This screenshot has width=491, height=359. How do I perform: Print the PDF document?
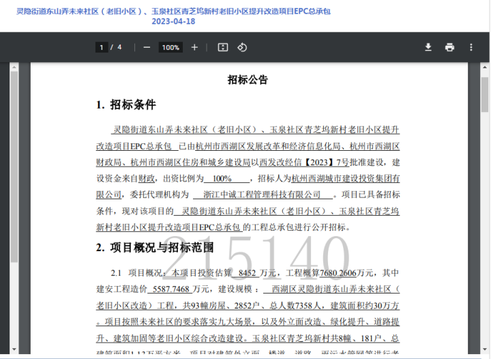[449, 47]
